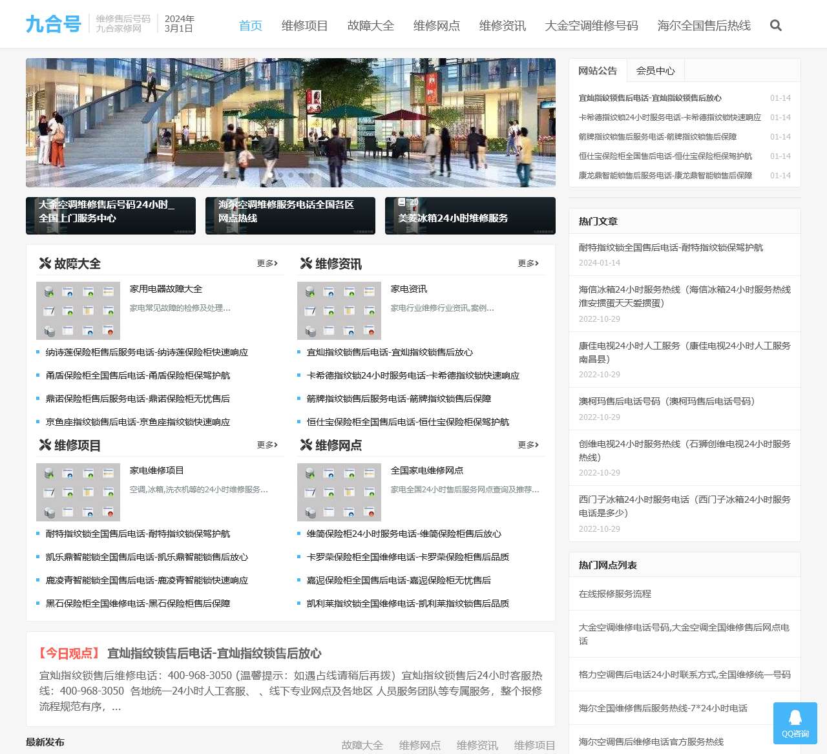Expand 更多 in the 维修资讯 section
Viewport: 827px width, 754px height.
(x=528, y=264)
